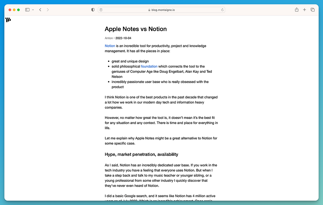This screenshot has height=205, width=323.
Task: Close the Safari window red button
Action: 10,10
